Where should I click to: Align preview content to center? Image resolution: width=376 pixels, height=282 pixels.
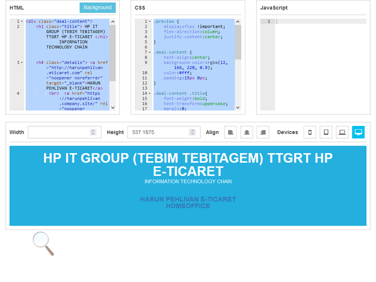coord(246,132)
